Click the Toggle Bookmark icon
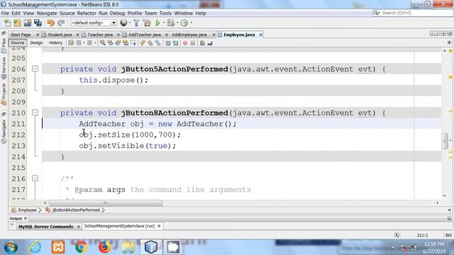This screenshot has width=454, height=255. (158, 42)
